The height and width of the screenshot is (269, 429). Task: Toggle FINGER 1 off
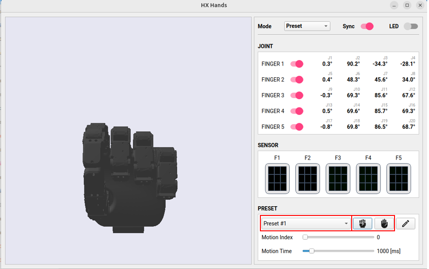(x=297, y=64)
